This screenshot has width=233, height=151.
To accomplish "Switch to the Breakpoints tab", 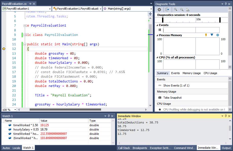I will point(140,148).
